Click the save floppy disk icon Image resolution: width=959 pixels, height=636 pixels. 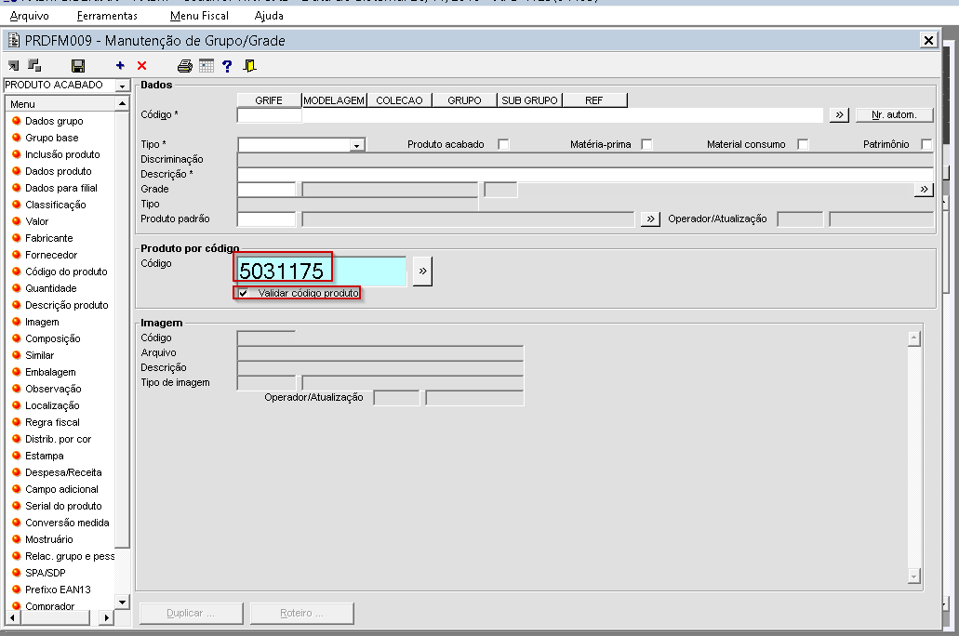click(x=78, y=66)
